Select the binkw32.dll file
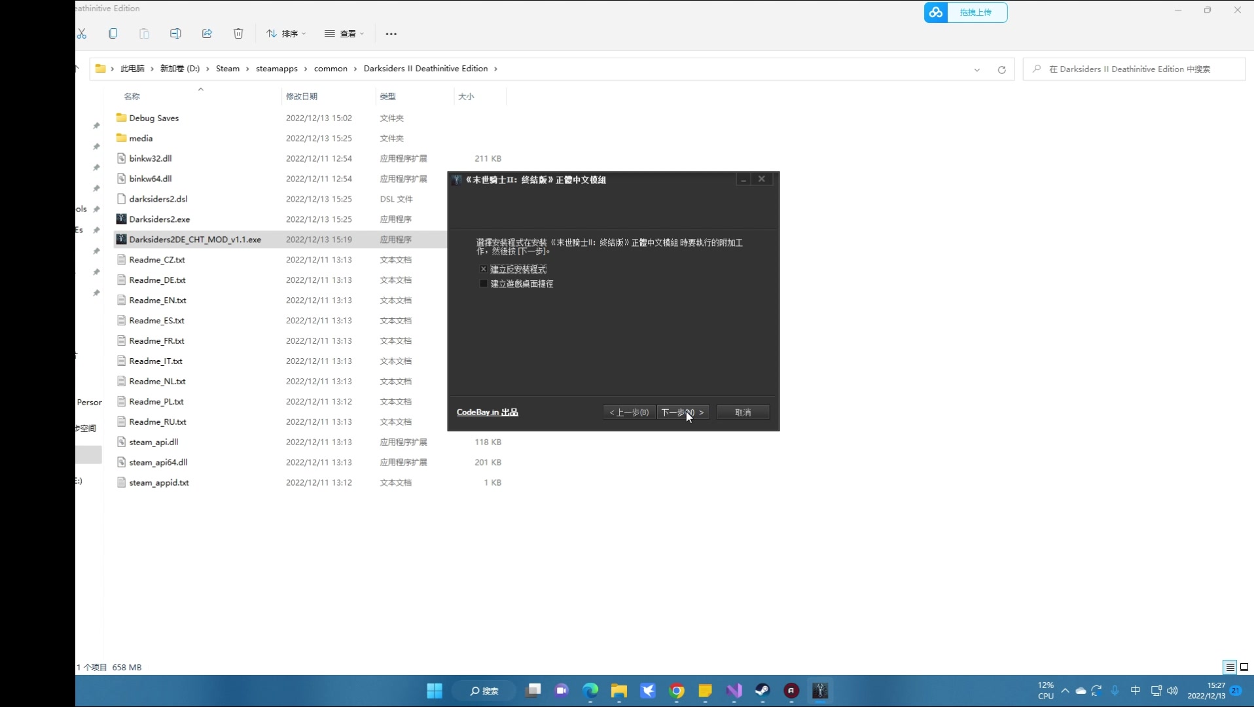1254x707 pixels. [x=151, y=158]
